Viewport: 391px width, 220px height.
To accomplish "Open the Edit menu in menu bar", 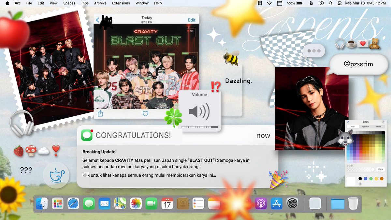I will point(41,3).
